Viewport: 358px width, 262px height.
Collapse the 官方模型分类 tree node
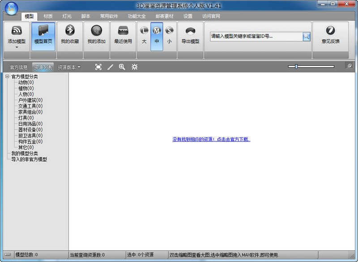(7, 77)
